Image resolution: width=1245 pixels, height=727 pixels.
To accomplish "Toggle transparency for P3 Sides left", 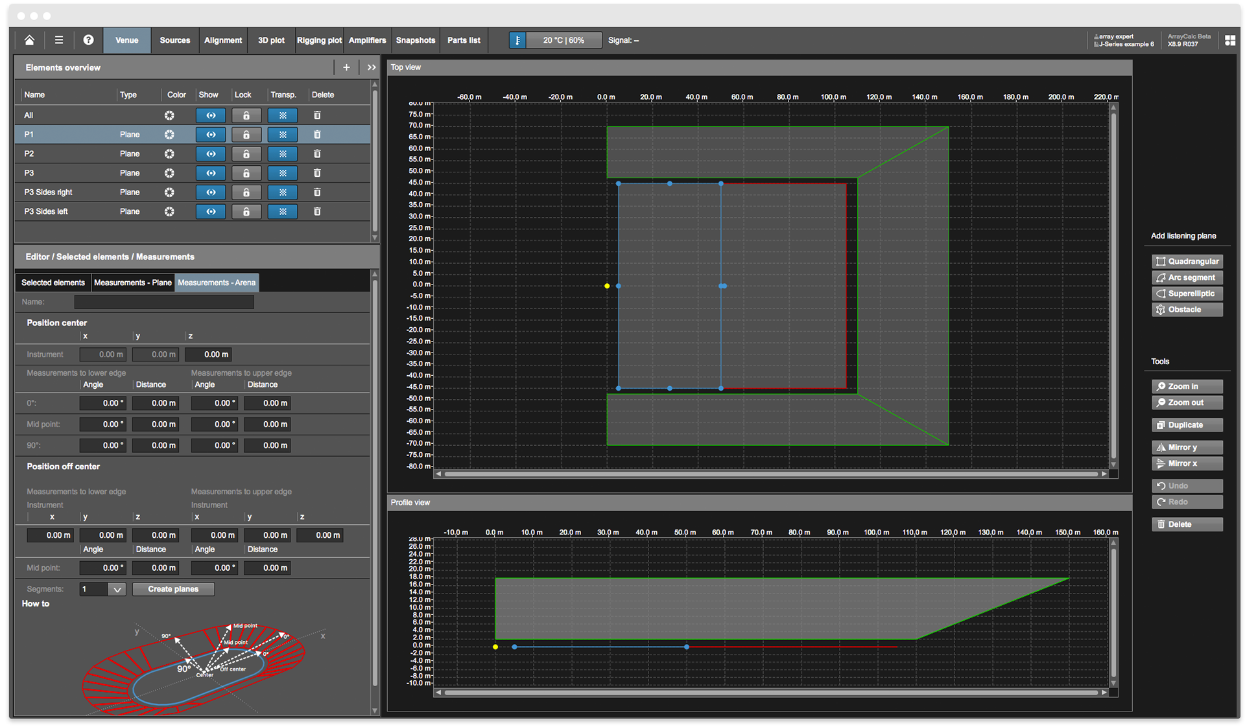I will tap(283, 212).
